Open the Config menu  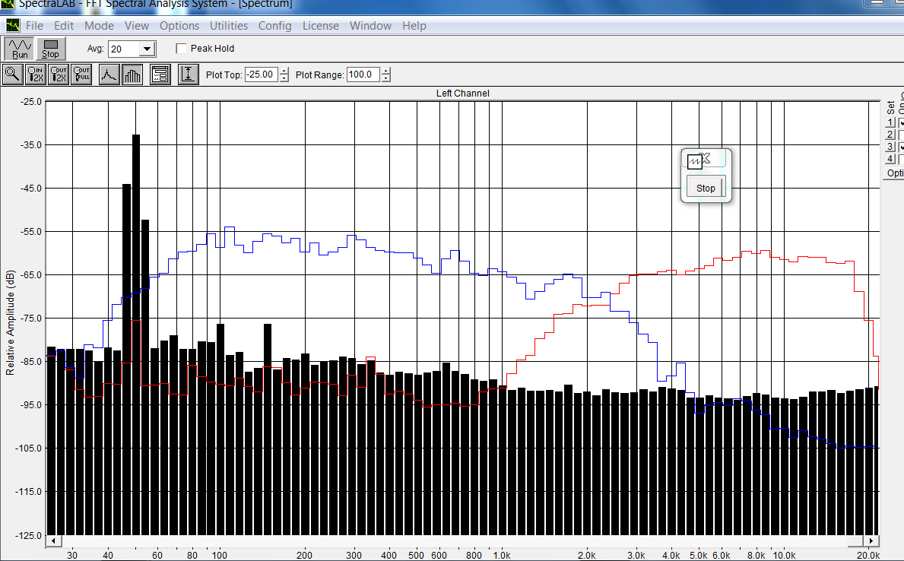275,25
